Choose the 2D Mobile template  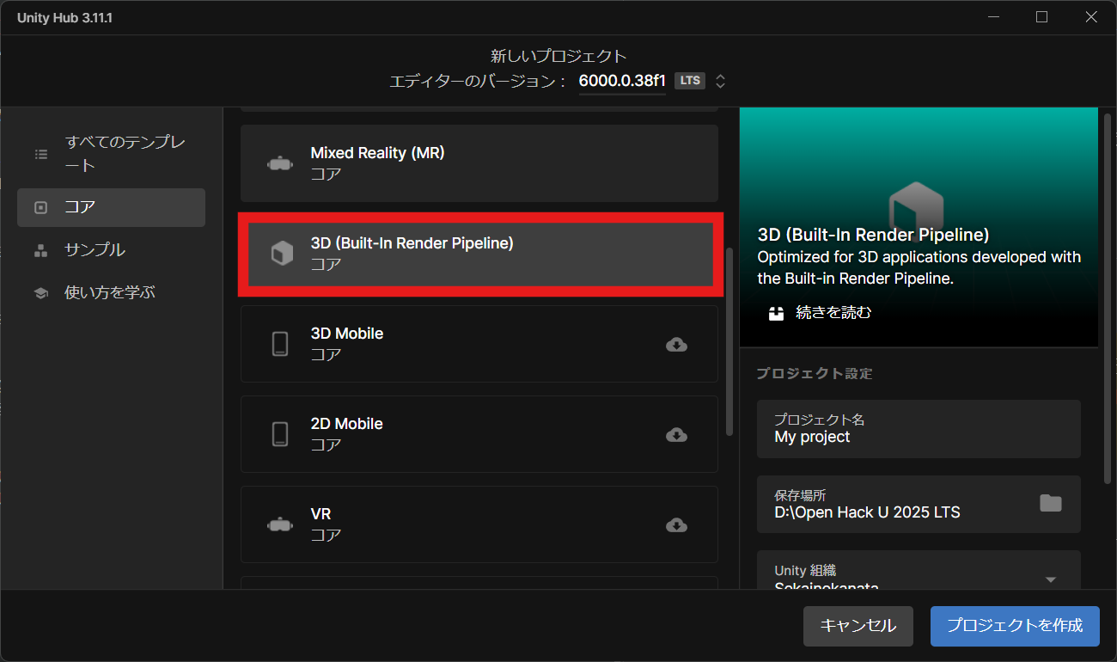coord(479,434)
